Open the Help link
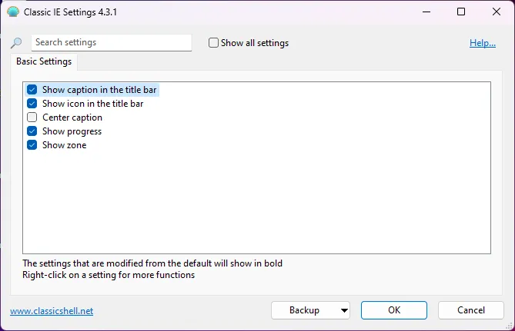The image size is (515, 331). pos(482,43)
